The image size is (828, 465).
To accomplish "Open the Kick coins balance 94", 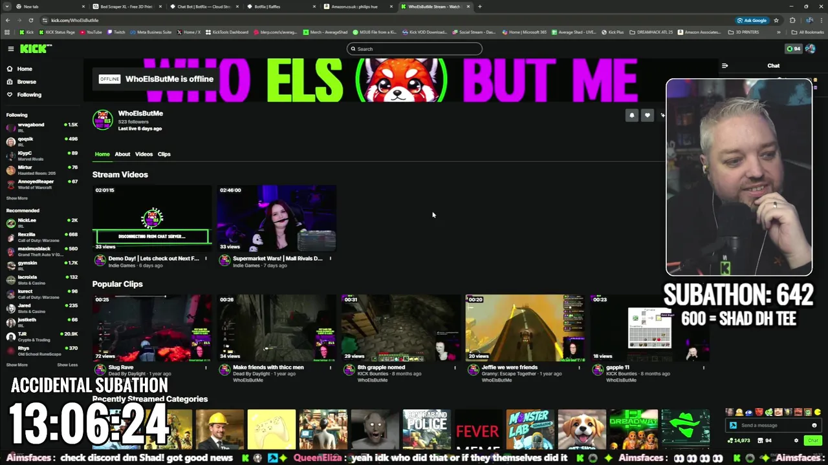I will pyautogui.click(x=794, y=48).
